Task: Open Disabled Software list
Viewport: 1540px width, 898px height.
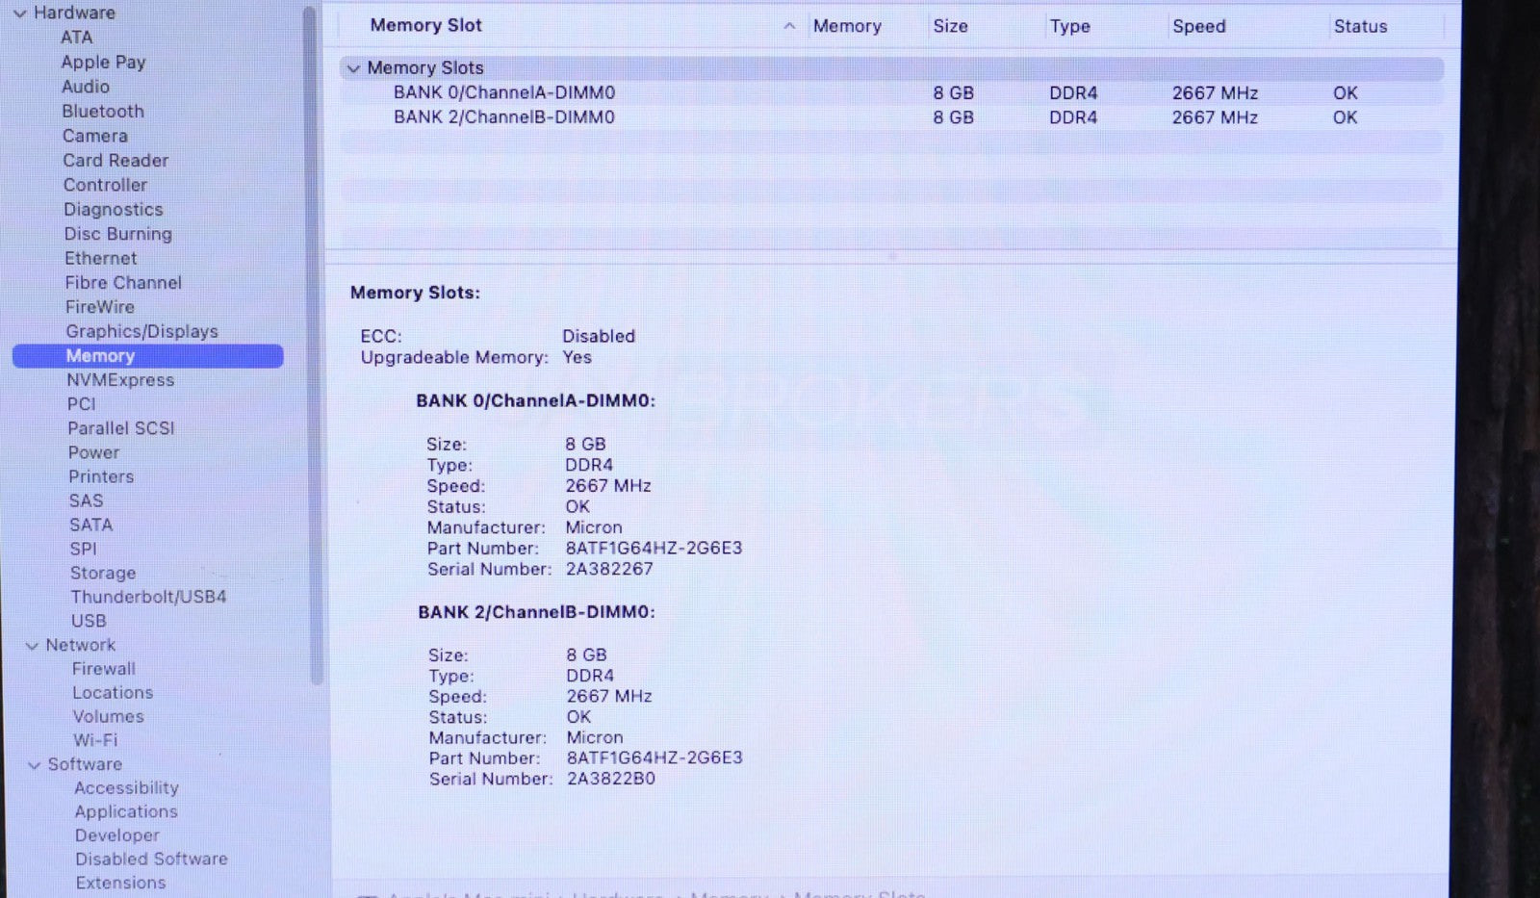Action: click(151, 859)
